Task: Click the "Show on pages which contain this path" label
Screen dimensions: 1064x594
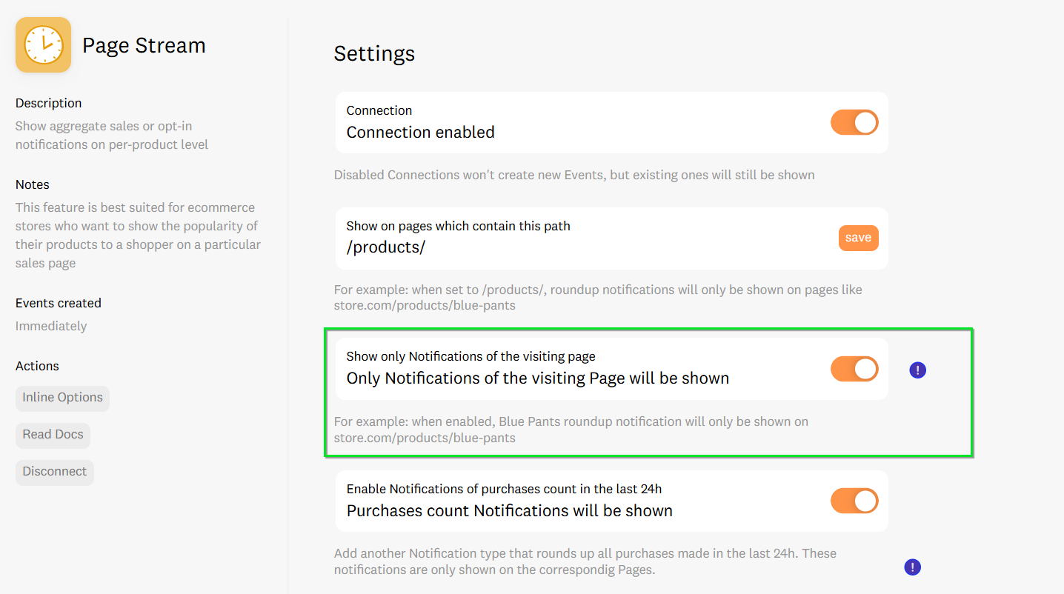Action: pyautogui.click(x=458, y=226)
